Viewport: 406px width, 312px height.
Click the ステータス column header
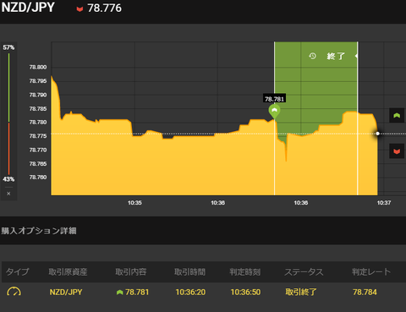304,271
